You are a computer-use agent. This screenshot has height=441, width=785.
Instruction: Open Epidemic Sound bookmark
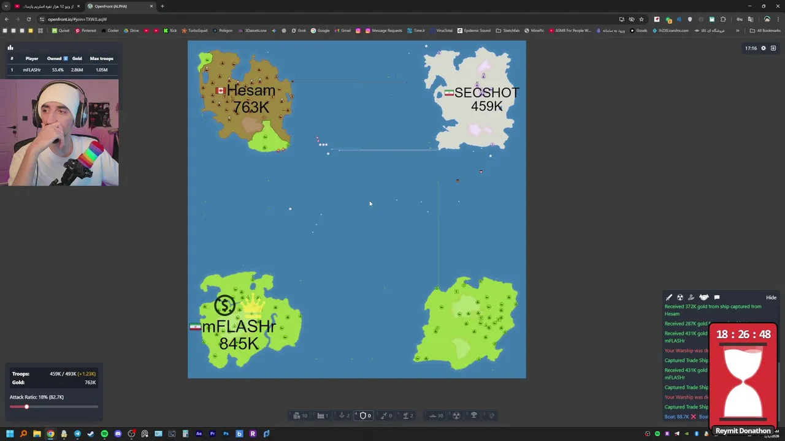tap(474, 31)
